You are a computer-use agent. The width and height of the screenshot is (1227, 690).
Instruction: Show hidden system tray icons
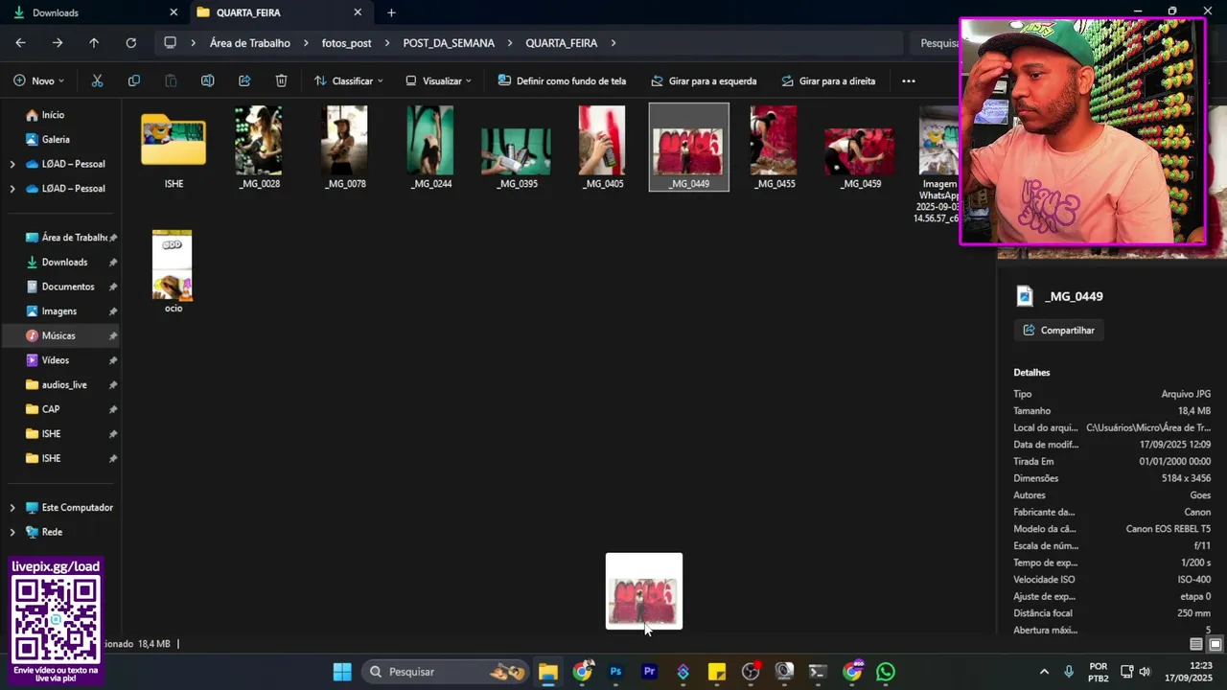pyautogui.click(x=1044, y=672)
